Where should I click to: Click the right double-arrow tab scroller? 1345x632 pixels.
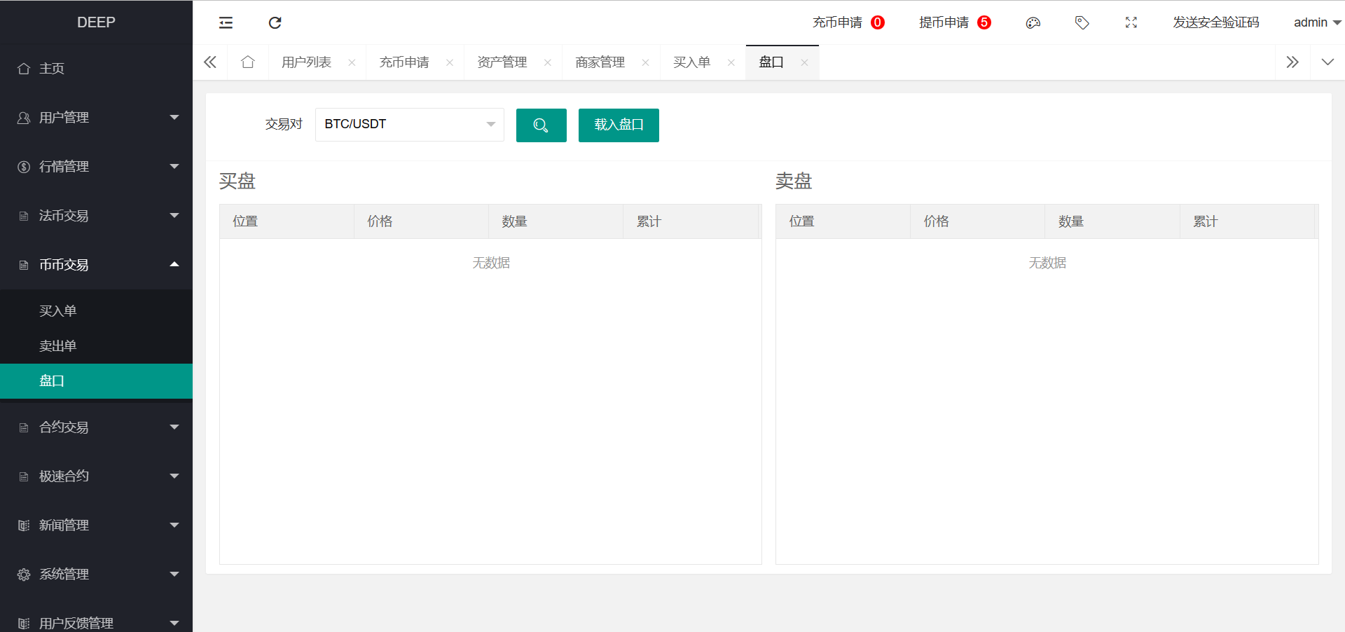coord(1292,62)
